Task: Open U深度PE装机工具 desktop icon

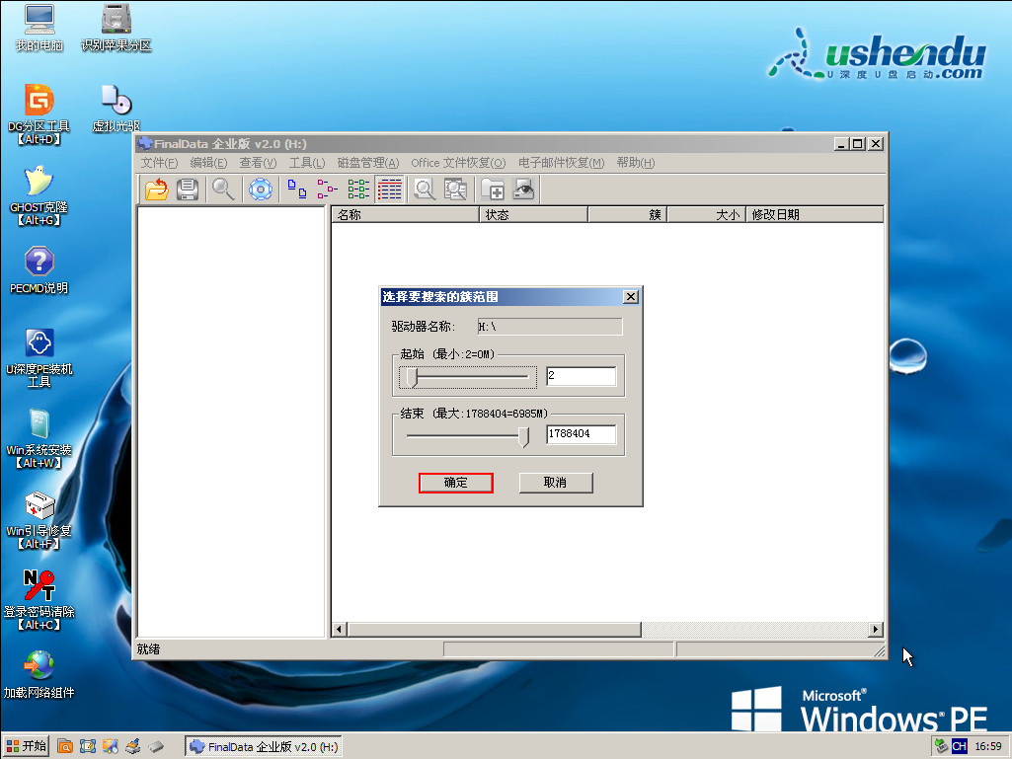Action: point(39,358)
